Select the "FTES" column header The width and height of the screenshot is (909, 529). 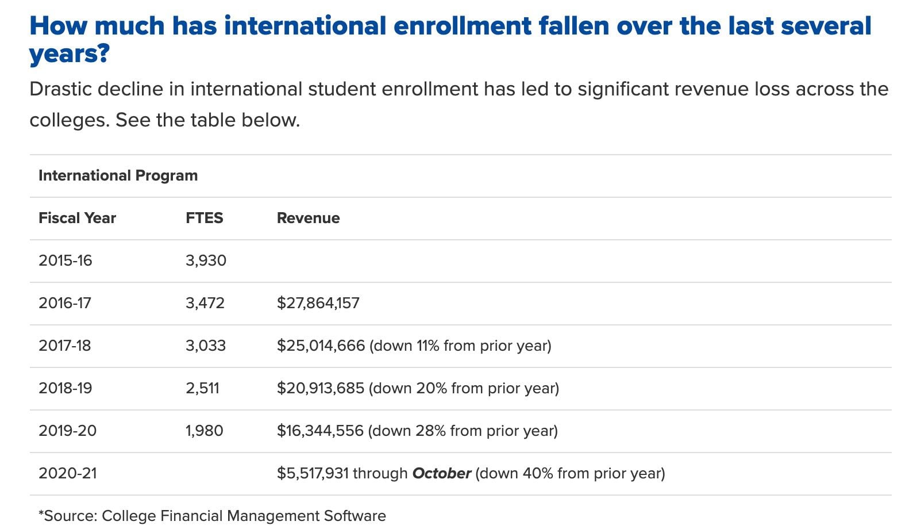[204, 218]
